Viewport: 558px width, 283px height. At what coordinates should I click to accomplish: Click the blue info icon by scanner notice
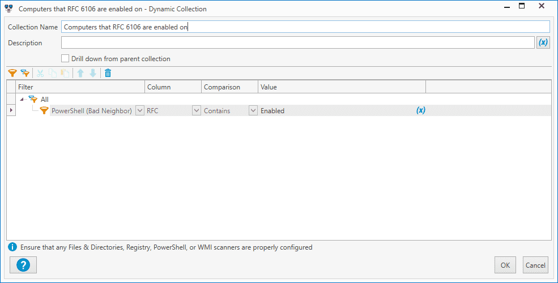(12, 247)
